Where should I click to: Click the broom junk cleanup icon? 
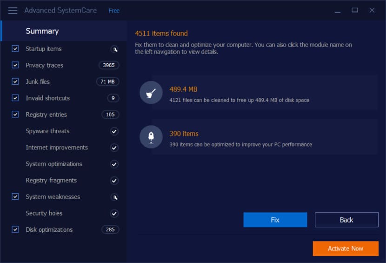(x=151, y=93)
